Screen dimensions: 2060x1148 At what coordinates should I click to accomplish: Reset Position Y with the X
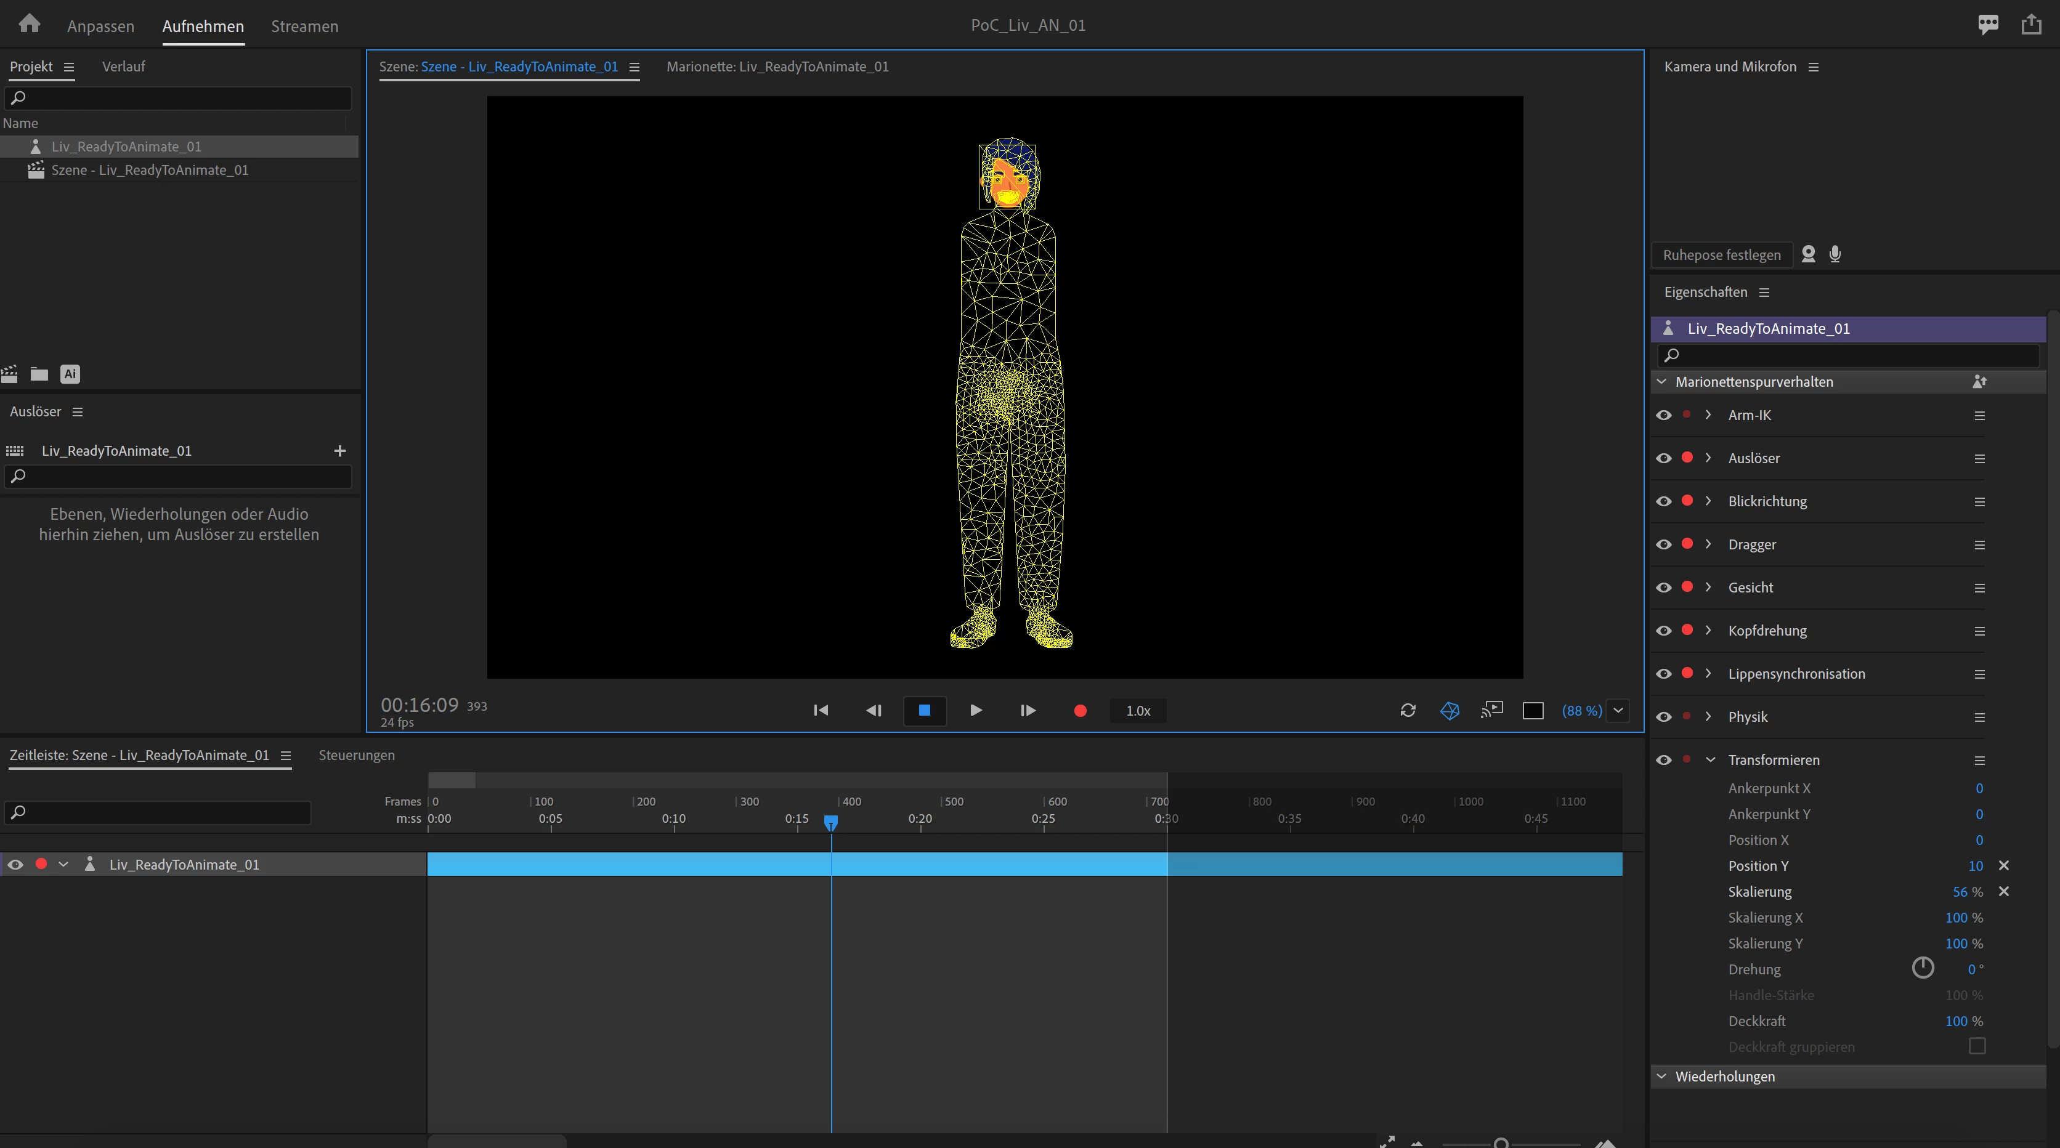point(2004,866)
